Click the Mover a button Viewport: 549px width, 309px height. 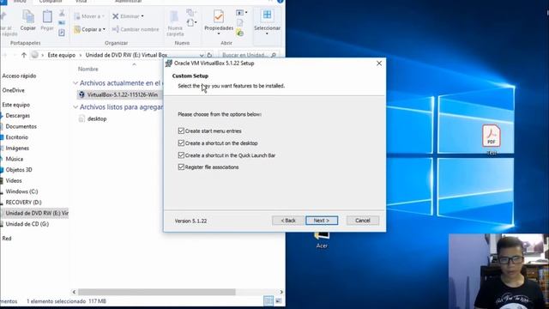pyautogui.click(x=89, y=16)
